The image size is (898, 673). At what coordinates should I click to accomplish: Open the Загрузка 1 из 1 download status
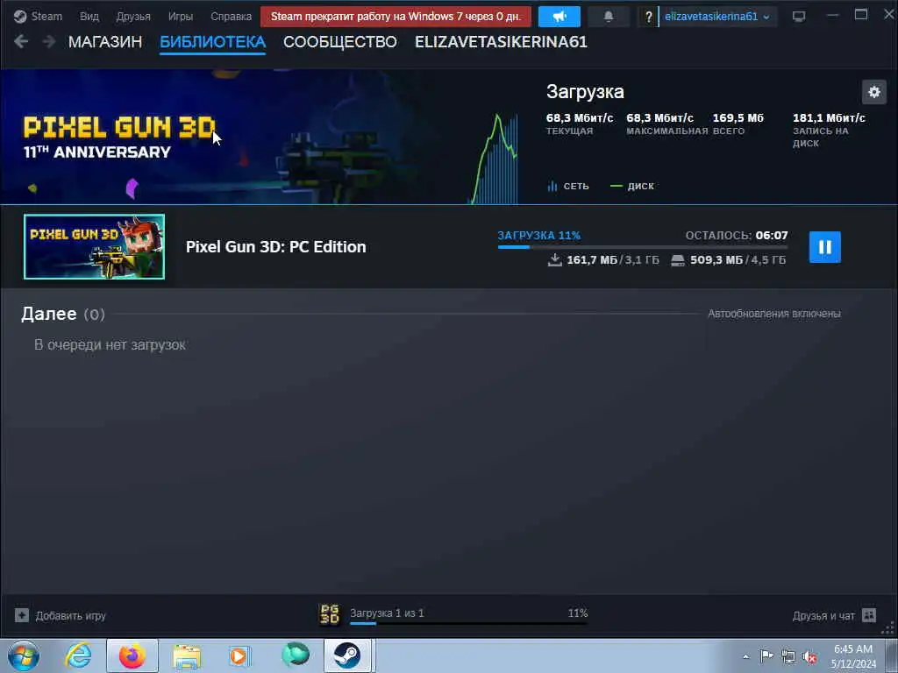[x=387, y=613]
